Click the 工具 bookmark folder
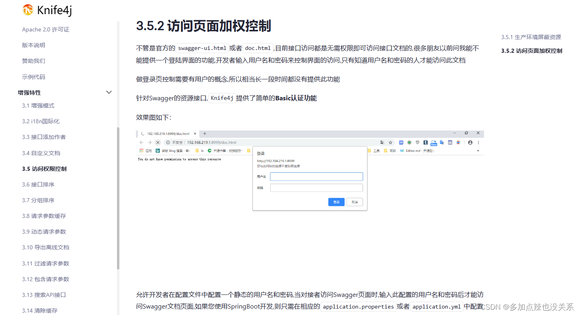 (x=374, y=151)
